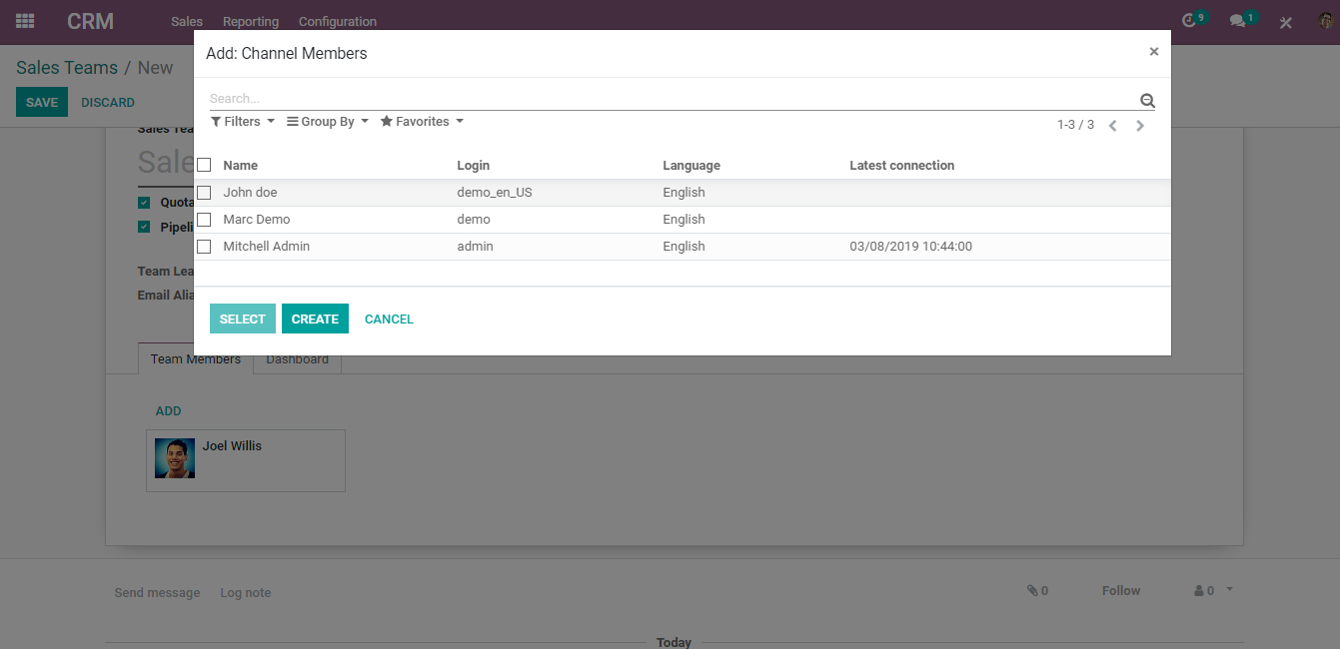Expand the Filters dropdown
This screenshot has width=1340, height=649.
click(243, 122)
